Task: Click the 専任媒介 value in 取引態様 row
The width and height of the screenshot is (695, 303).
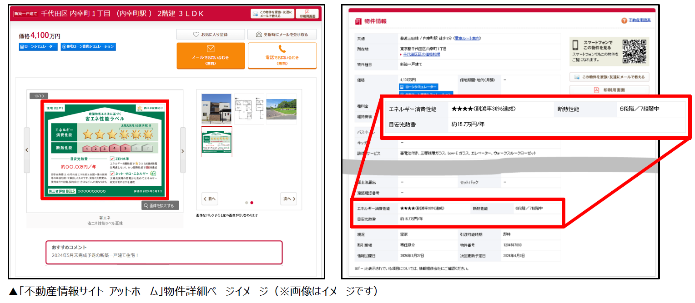Action: 408,245
